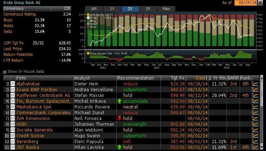Open HSBC row document icon
The width and height of the screenshot is (266, 151).
(13, 124)
